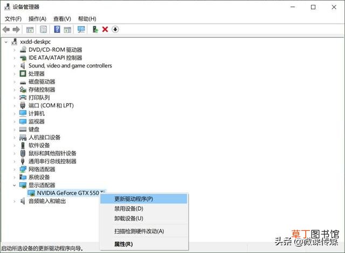This screenshot has width=345, height=253.
Task: Click the red X uninstall device icon
Action: coord(105,29)
